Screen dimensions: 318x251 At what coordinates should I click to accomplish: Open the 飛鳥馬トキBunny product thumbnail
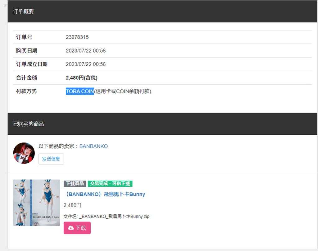coord(36,202)
